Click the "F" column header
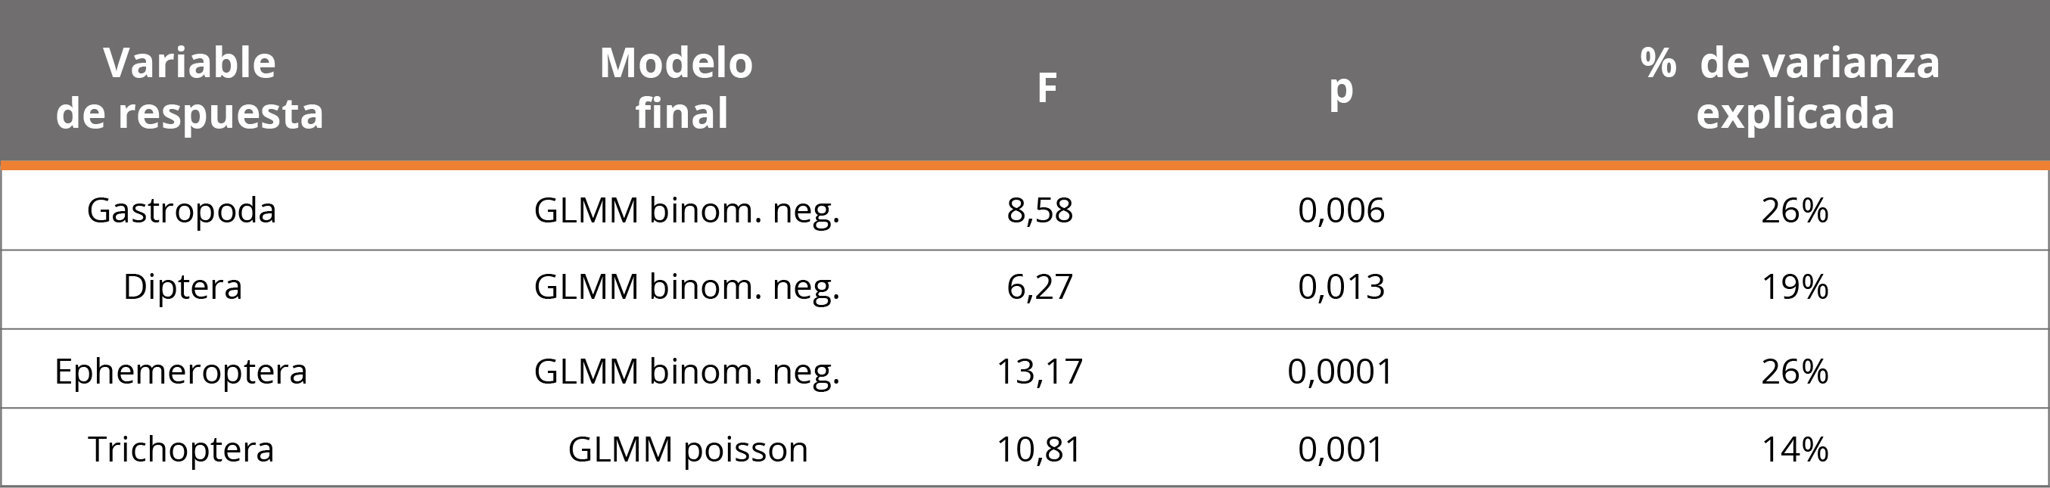The height and width of the screenshot is (488, 2050). pos(1047,88)
